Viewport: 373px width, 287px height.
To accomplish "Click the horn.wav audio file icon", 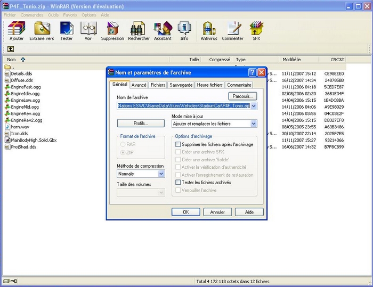I will (x=7, y=127).
